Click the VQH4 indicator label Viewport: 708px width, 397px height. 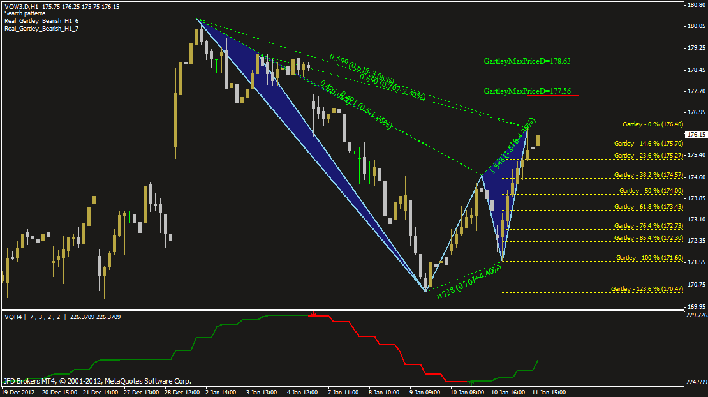pyautogui.click(x=13, y=317)
